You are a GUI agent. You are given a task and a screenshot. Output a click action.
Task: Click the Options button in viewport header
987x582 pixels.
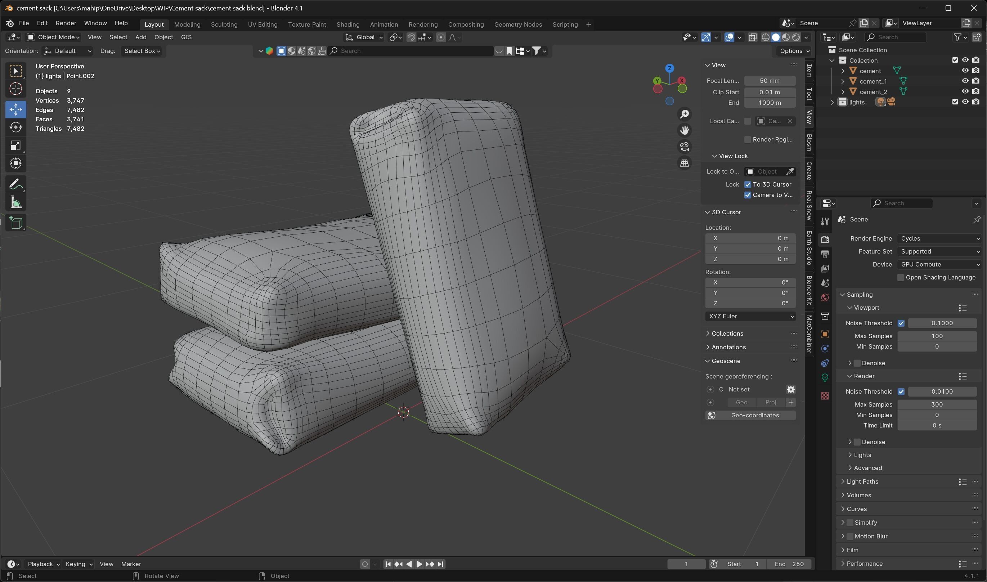(794, 51)
